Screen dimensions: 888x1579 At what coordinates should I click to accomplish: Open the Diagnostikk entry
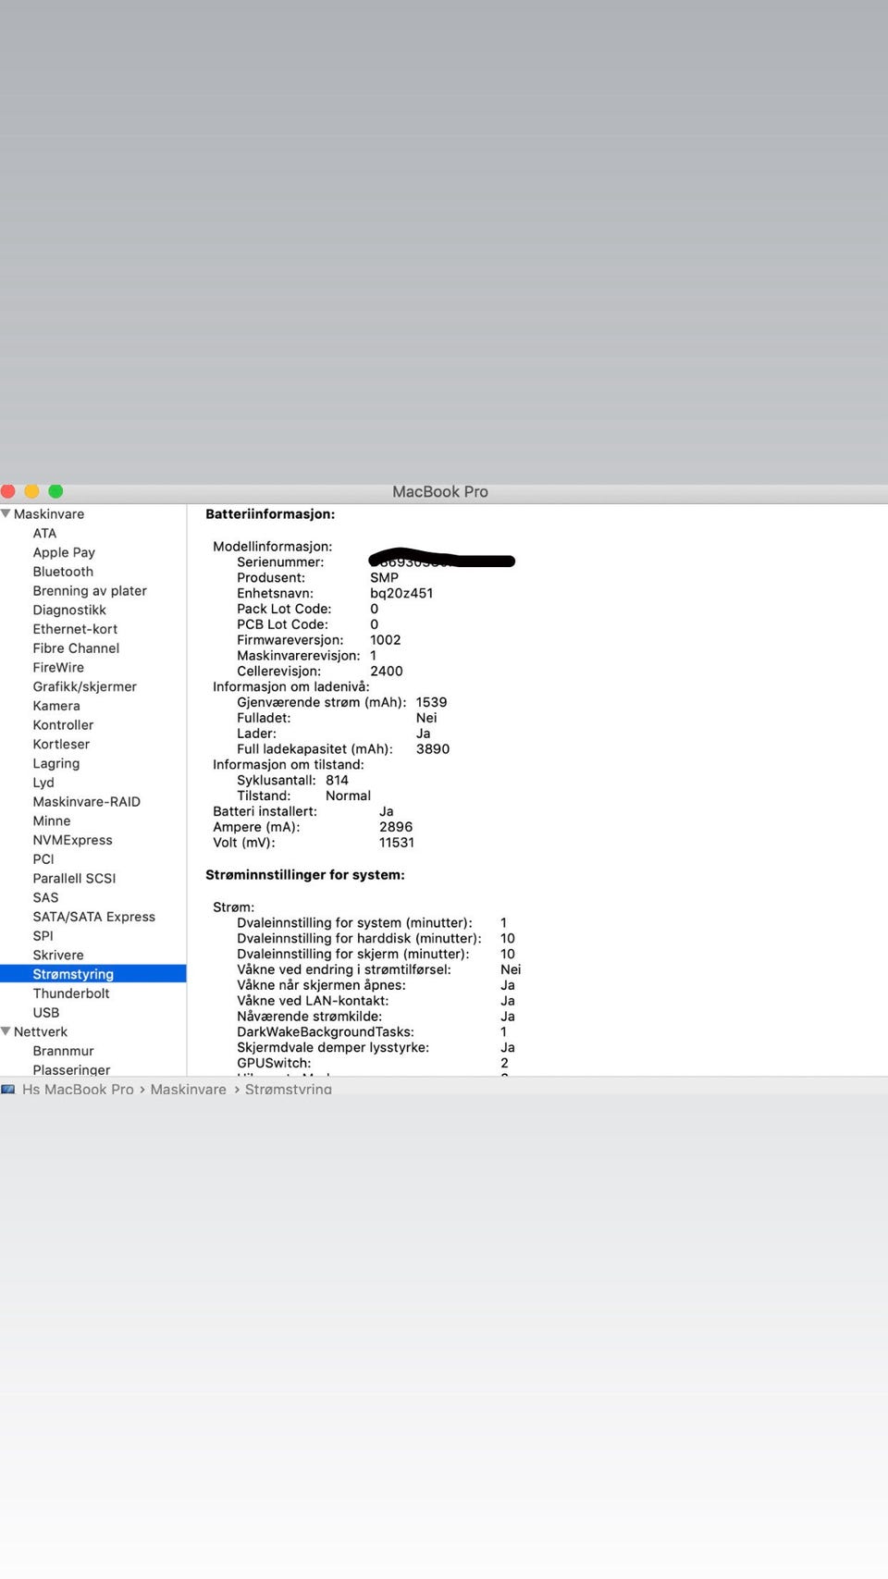click(x=69, y=610)
